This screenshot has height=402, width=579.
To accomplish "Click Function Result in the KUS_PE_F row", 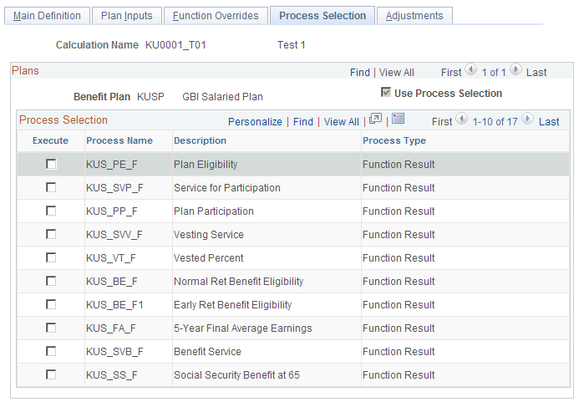I will [x=399, y=165].
